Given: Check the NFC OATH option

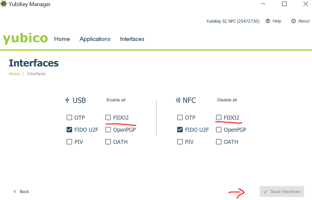Looking at the screenshot, I should pos(219,142).
